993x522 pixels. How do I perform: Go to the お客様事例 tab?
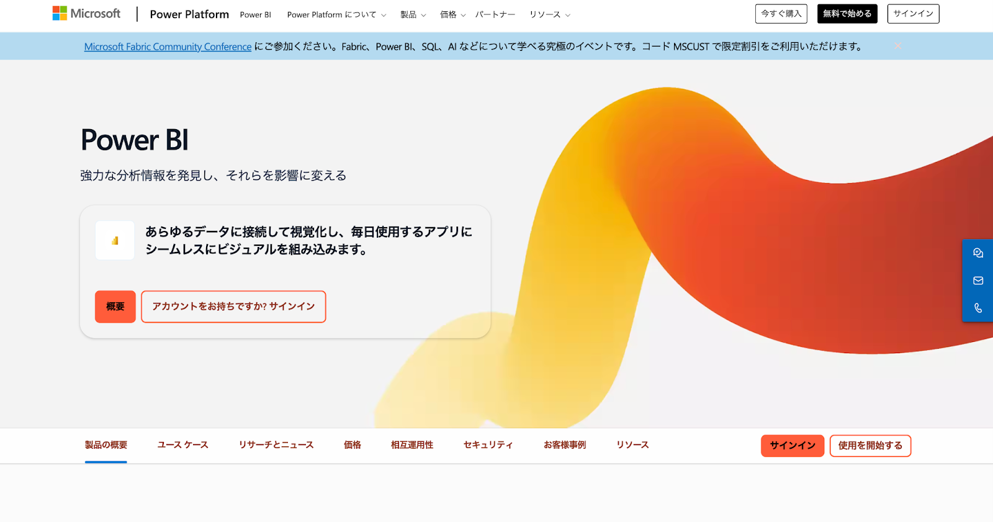(x=564, y=445)
